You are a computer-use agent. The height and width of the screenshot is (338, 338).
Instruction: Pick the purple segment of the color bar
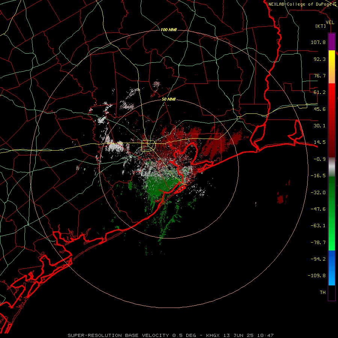[332, 42]
